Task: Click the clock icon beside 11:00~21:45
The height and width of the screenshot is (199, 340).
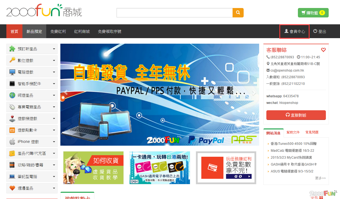Action: 298,57
